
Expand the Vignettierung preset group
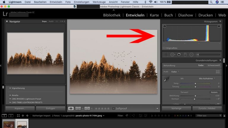(x=10, y=88)
